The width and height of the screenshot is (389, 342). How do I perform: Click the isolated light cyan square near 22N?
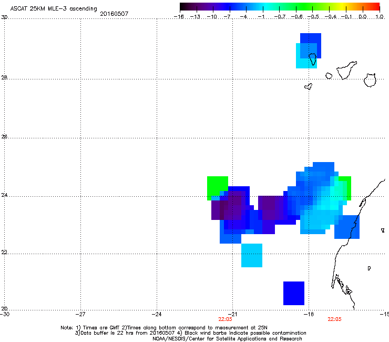[x=252, y=255]
